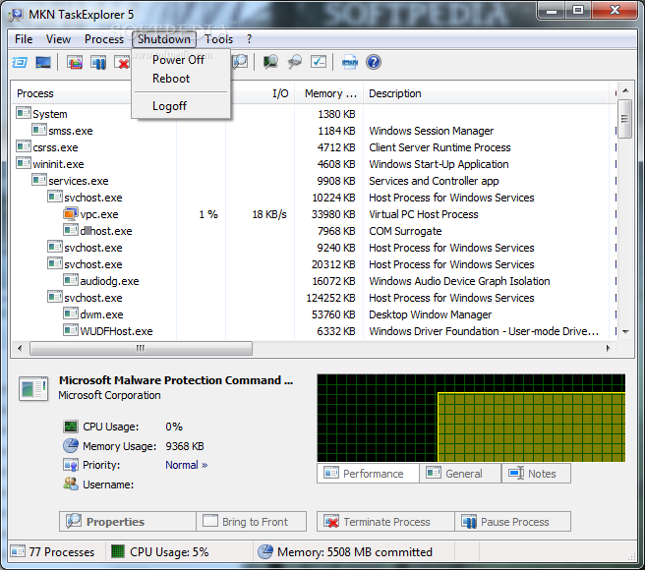The width and height of the screenshot is (645, 570).
Task: Click the dwm.exe process icon
Action: pyautogui.click(x=71, y=313)
